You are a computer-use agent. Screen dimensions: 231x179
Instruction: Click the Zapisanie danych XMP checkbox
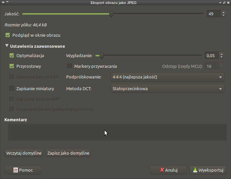(x=12, y=99)
